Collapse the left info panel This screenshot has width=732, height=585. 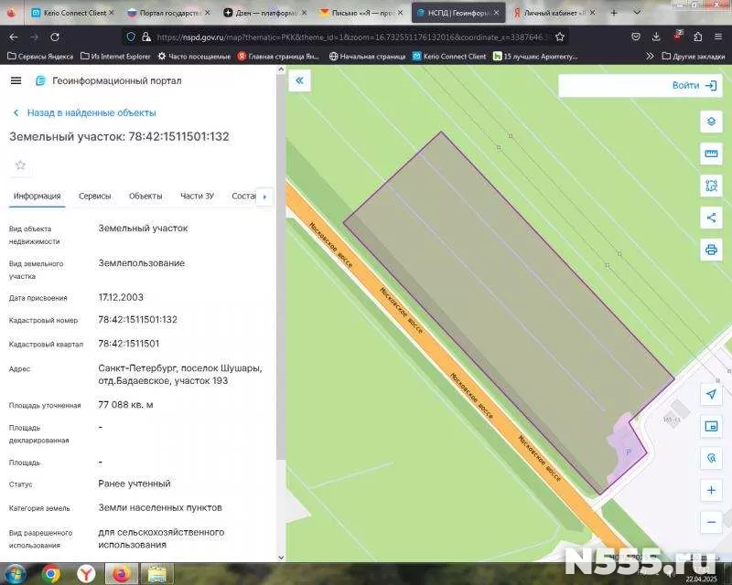(300, 81)
